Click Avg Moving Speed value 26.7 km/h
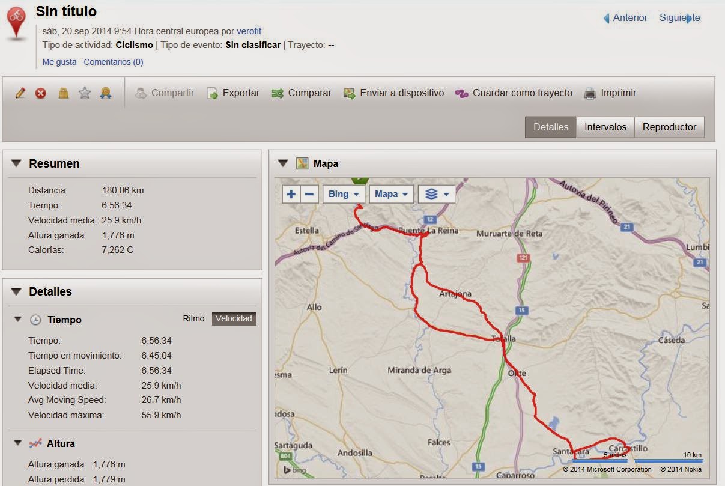 coord(161,400)
